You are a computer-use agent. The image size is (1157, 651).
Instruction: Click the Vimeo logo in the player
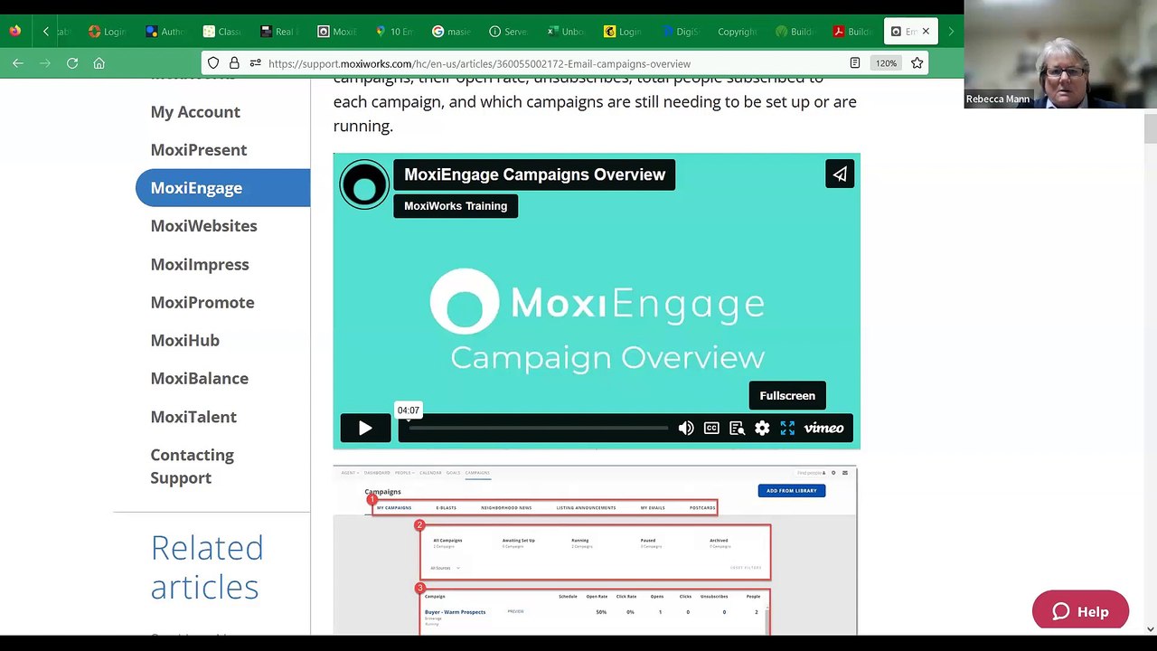pos(823,429)
